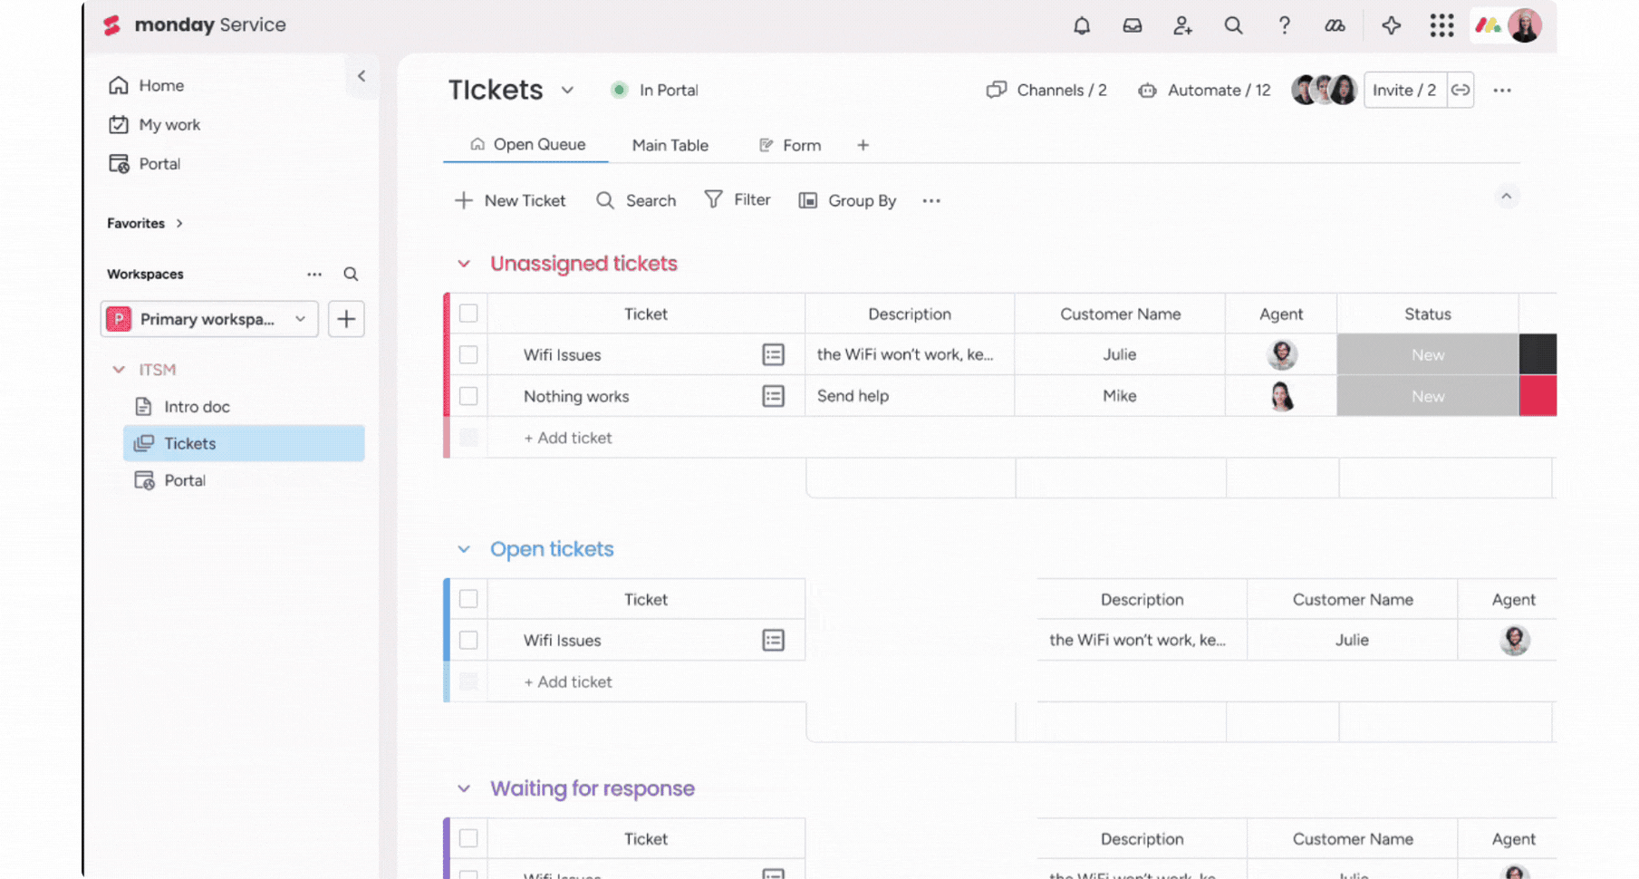Click the red priority cell for Nothing works

(x=1538, y=396)
